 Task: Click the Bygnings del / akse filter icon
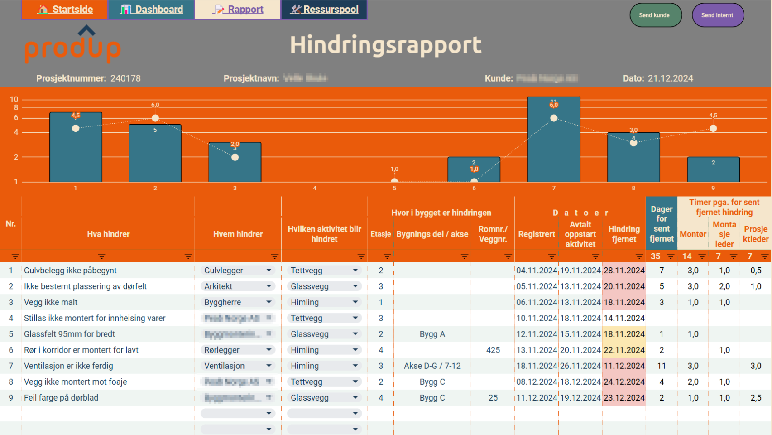(x=464, y=256)
